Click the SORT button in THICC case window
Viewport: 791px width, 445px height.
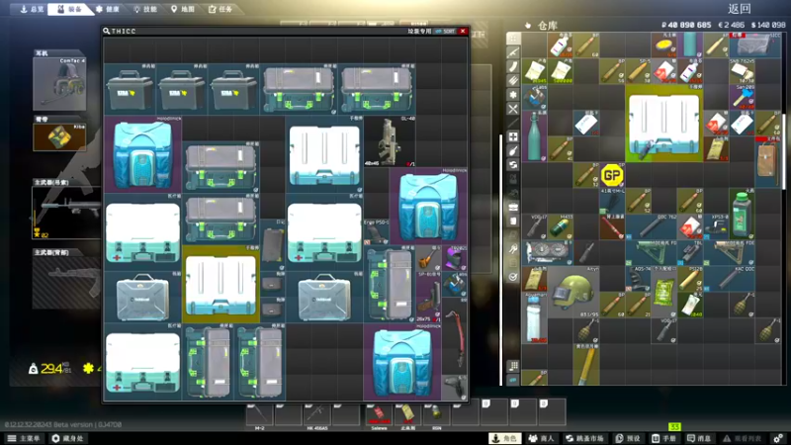tap(445, 32)
